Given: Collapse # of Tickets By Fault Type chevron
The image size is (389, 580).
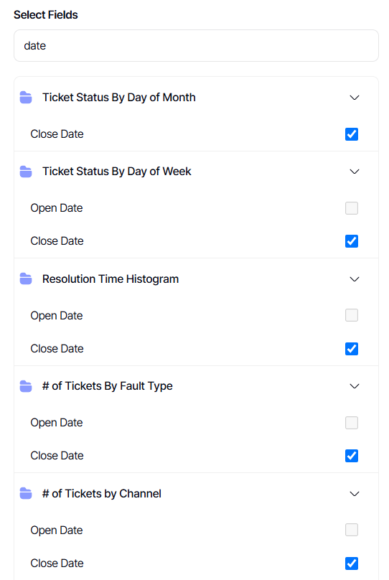Looking at the screenshot, I should 355,386.
